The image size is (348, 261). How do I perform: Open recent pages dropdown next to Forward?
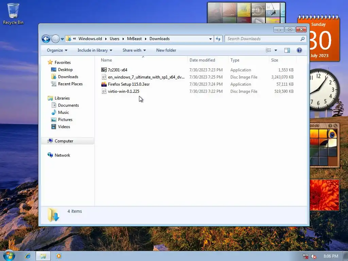(x=63, y=39)
